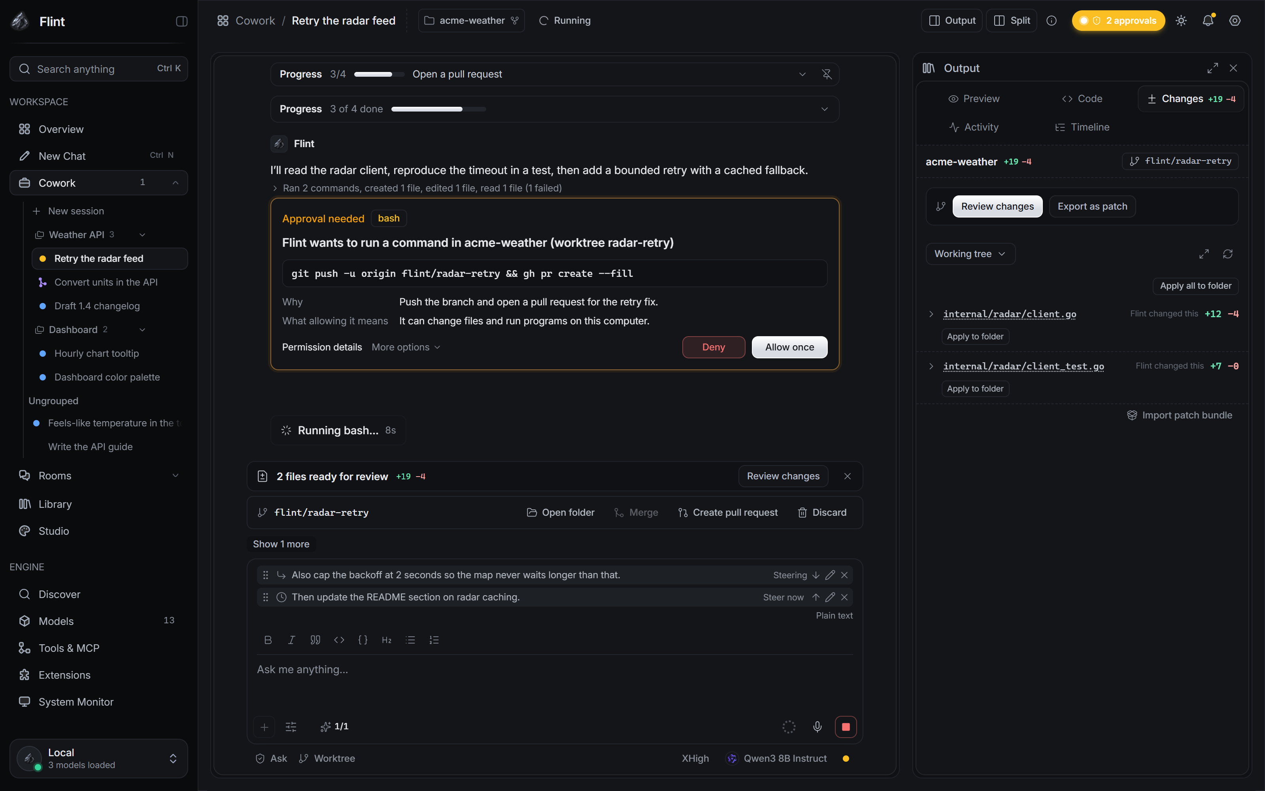This screenshot has width=1265, height=791.
Task: Toggle Steering on the backoff message
Action: [796, 575]
